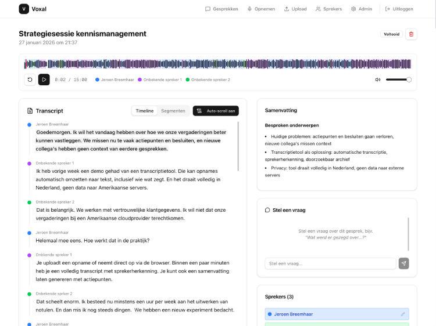Send the question with the paper plane icon
The width and height of the screenshot is (436, 326).
tap(403, 263)
